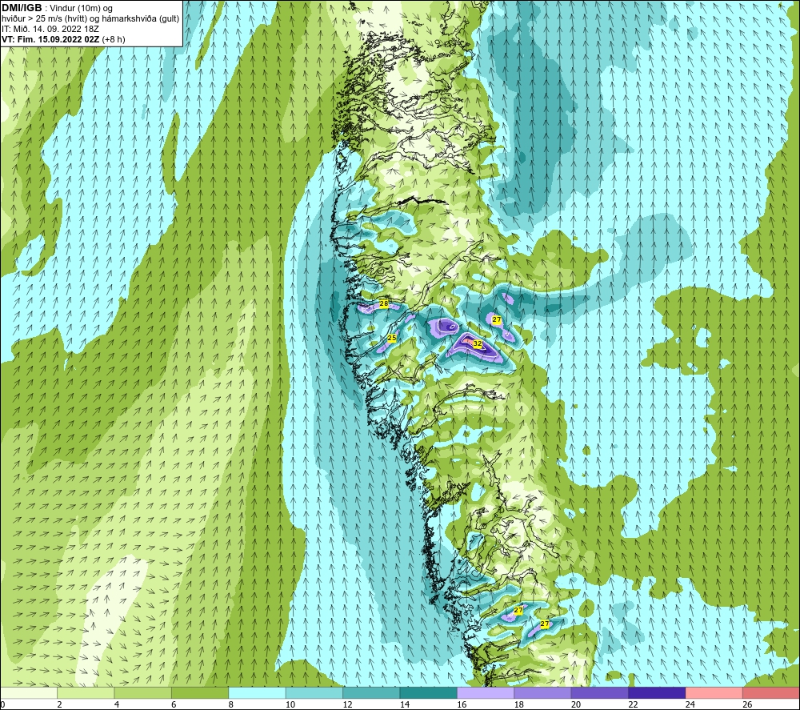800x710 pixels.
Task: Click the 'VT: Fim. 15.09.2022 02Z' line
Action: (x=50, y=38)
